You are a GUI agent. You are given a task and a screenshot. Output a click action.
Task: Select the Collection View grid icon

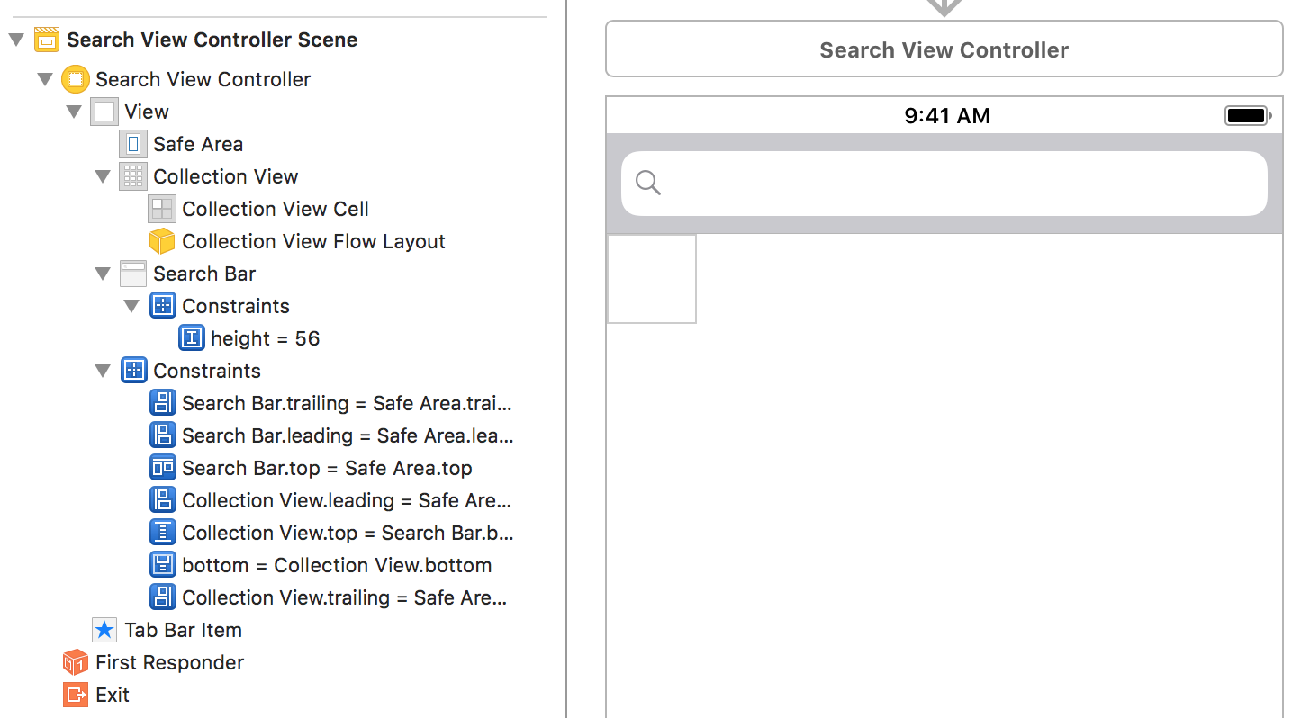pyautogui.click(x=133, y=176)
